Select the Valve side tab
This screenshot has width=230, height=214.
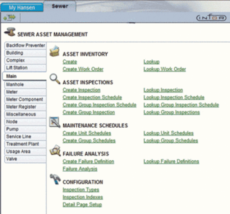click(26, 159)
